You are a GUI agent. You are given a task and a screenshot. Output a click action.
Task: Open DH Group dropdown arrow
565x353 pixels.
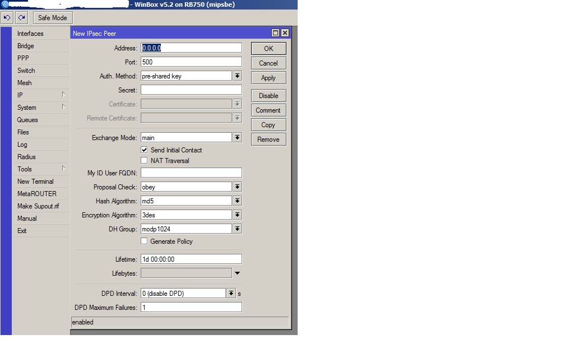tap(237, 229)
